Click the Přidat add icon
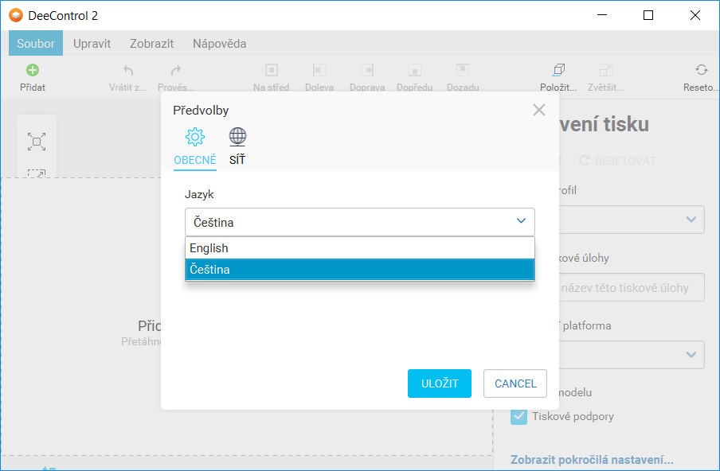This screenshot has height=471, width=720. click(x=33, y=71)
